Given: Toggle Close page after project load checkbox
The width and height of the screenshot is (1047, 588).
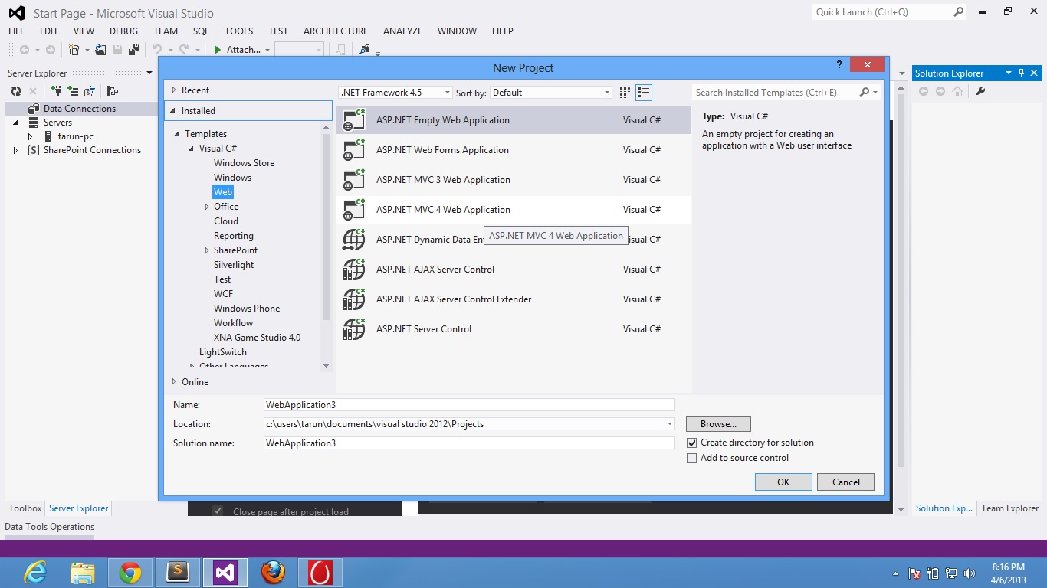Looking at the screenshot, I should 218,511.
